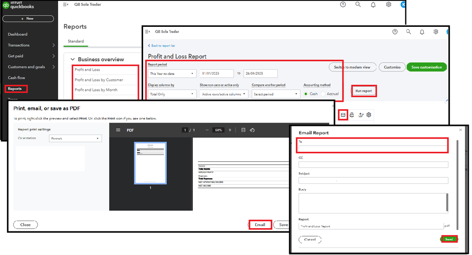
Task: Switch to the Standard reports tab
Action: 76,41
